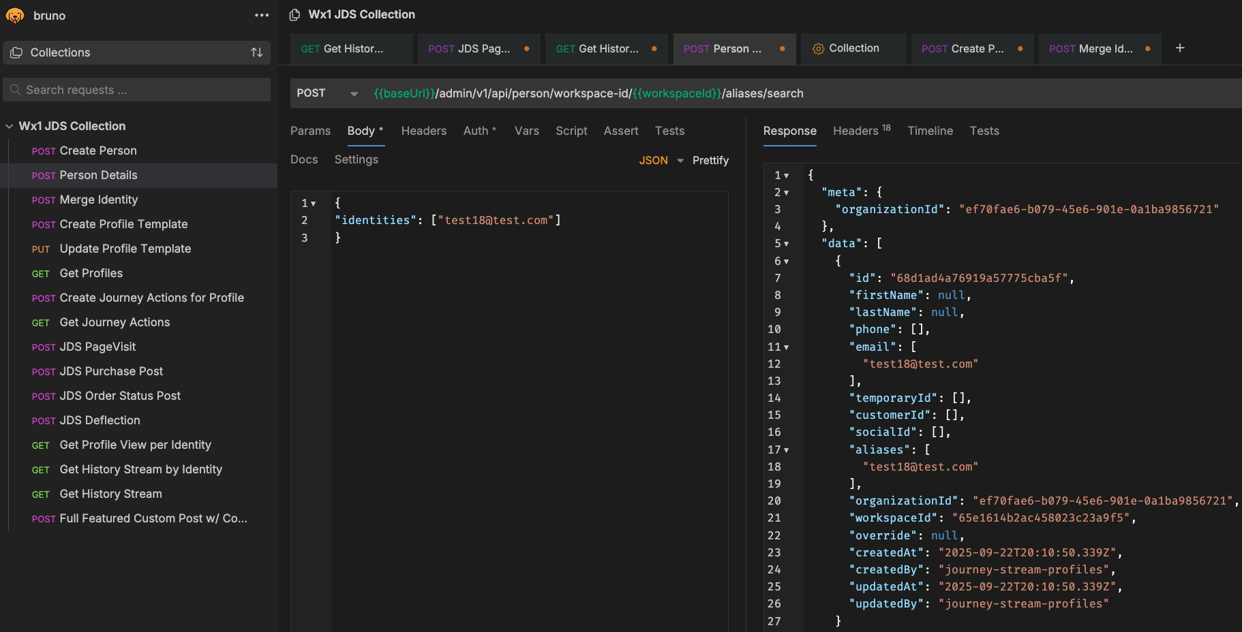Screen dimensions: 1242x632
Task: Open GET Get History Stream request
Action: coord(138,494)
